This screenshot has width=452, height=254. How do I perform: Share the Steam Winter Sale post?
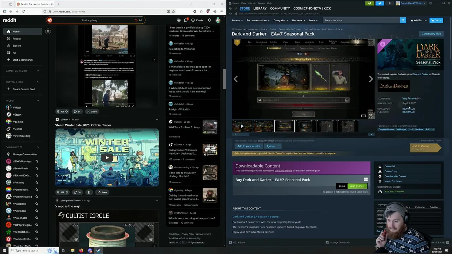(102, 192)
